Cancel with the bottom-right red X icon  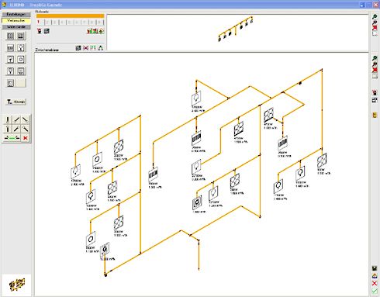[375, 283]
